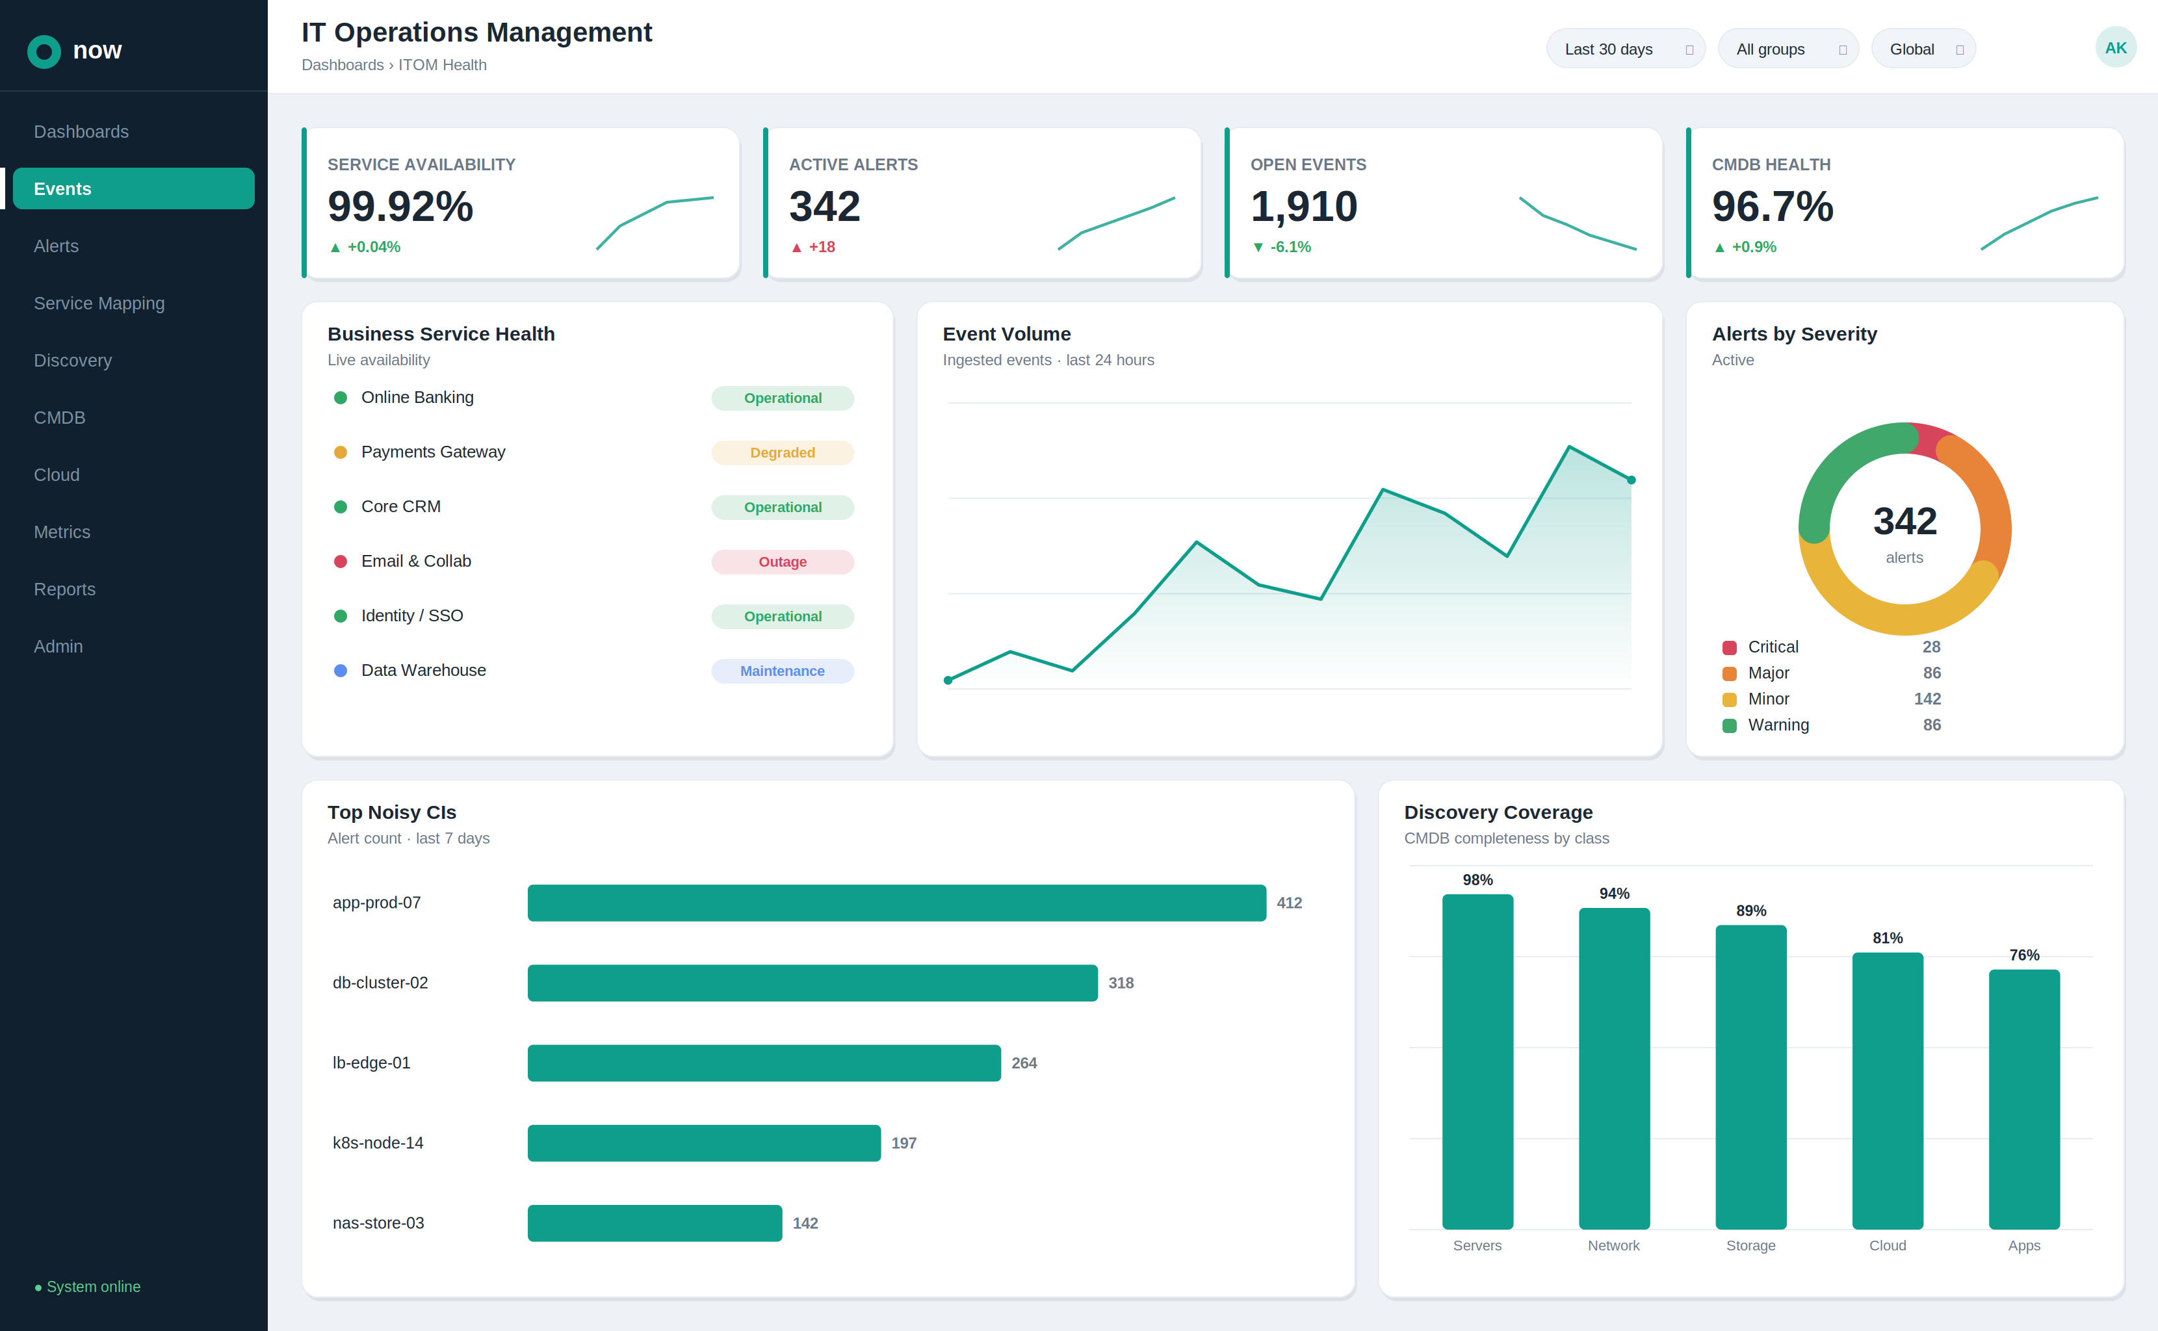Click the +18 alerts change indicator

point(812,248)
